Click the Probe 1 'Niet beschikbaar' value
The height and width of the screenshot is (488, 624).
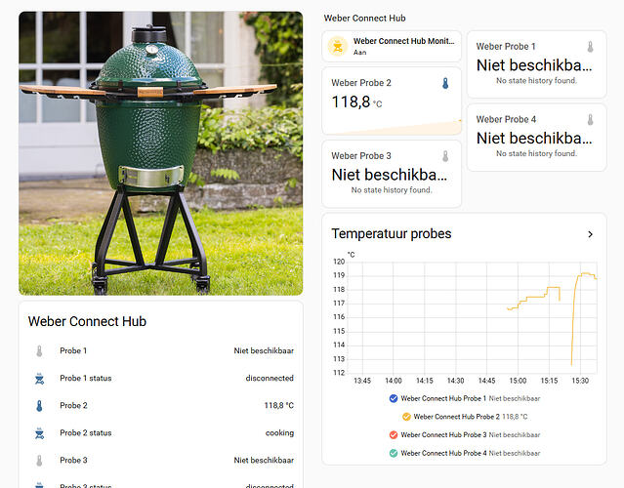coord(264,350)
